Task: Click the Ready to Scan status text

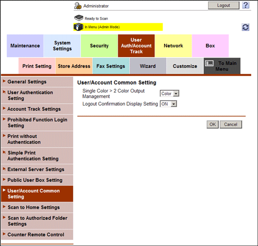Action: click(96, 19)
